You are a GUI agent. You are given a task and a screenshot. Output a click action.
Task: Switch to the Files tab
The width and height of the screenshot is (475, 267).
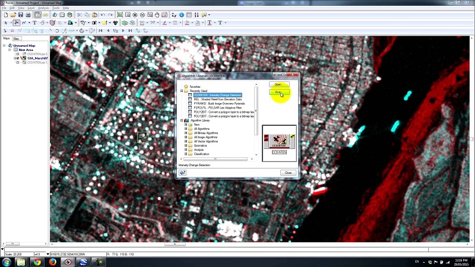pos(17,39)
